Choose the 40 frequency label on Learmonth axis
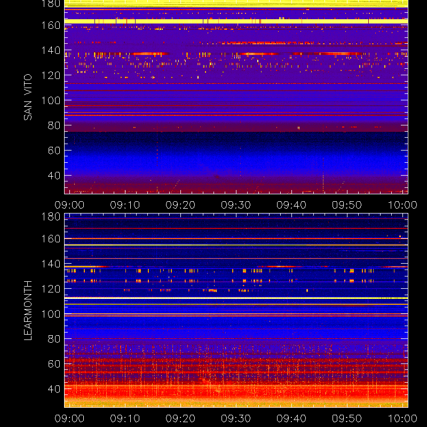The height and width of the screenshot is (427, 427). click(x=54, y=389)
